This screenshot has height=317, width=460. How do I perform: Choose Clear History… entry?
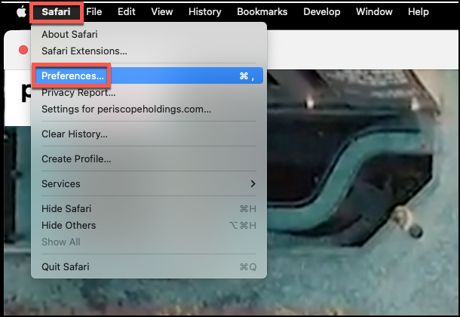tap(149, 134)
